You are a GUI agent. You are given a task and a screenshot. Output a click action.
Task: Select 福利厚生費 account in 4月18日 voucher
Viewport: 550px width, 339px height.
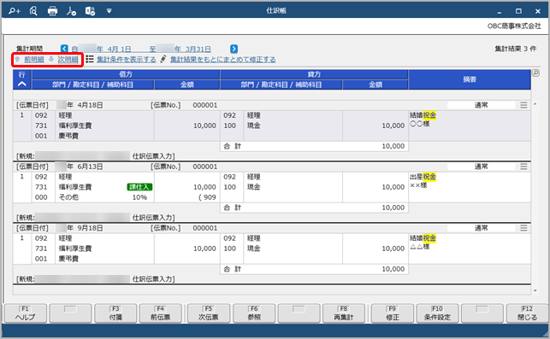(75, 126)
